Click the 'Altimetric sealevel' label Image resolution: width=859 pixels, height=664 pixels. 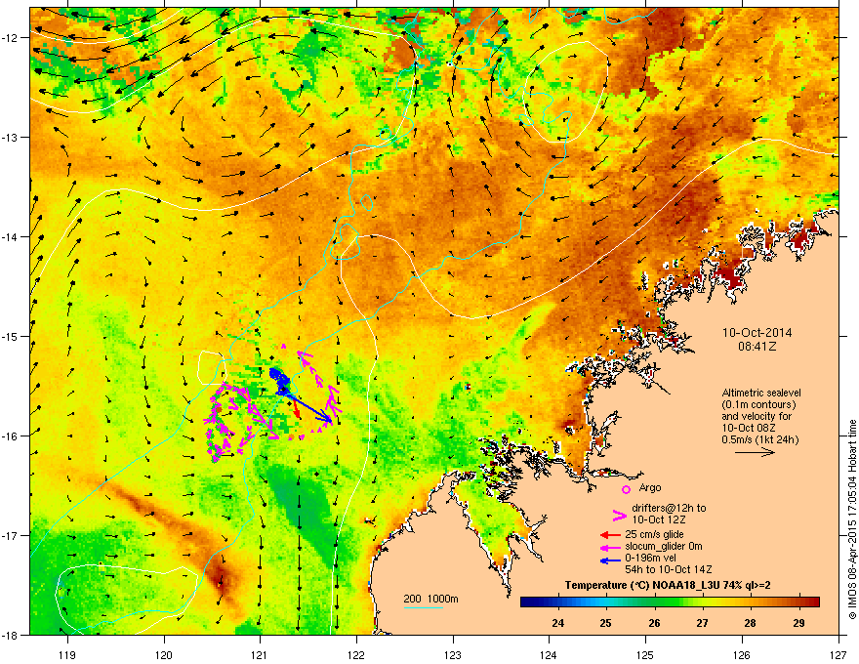pos(761,394)
